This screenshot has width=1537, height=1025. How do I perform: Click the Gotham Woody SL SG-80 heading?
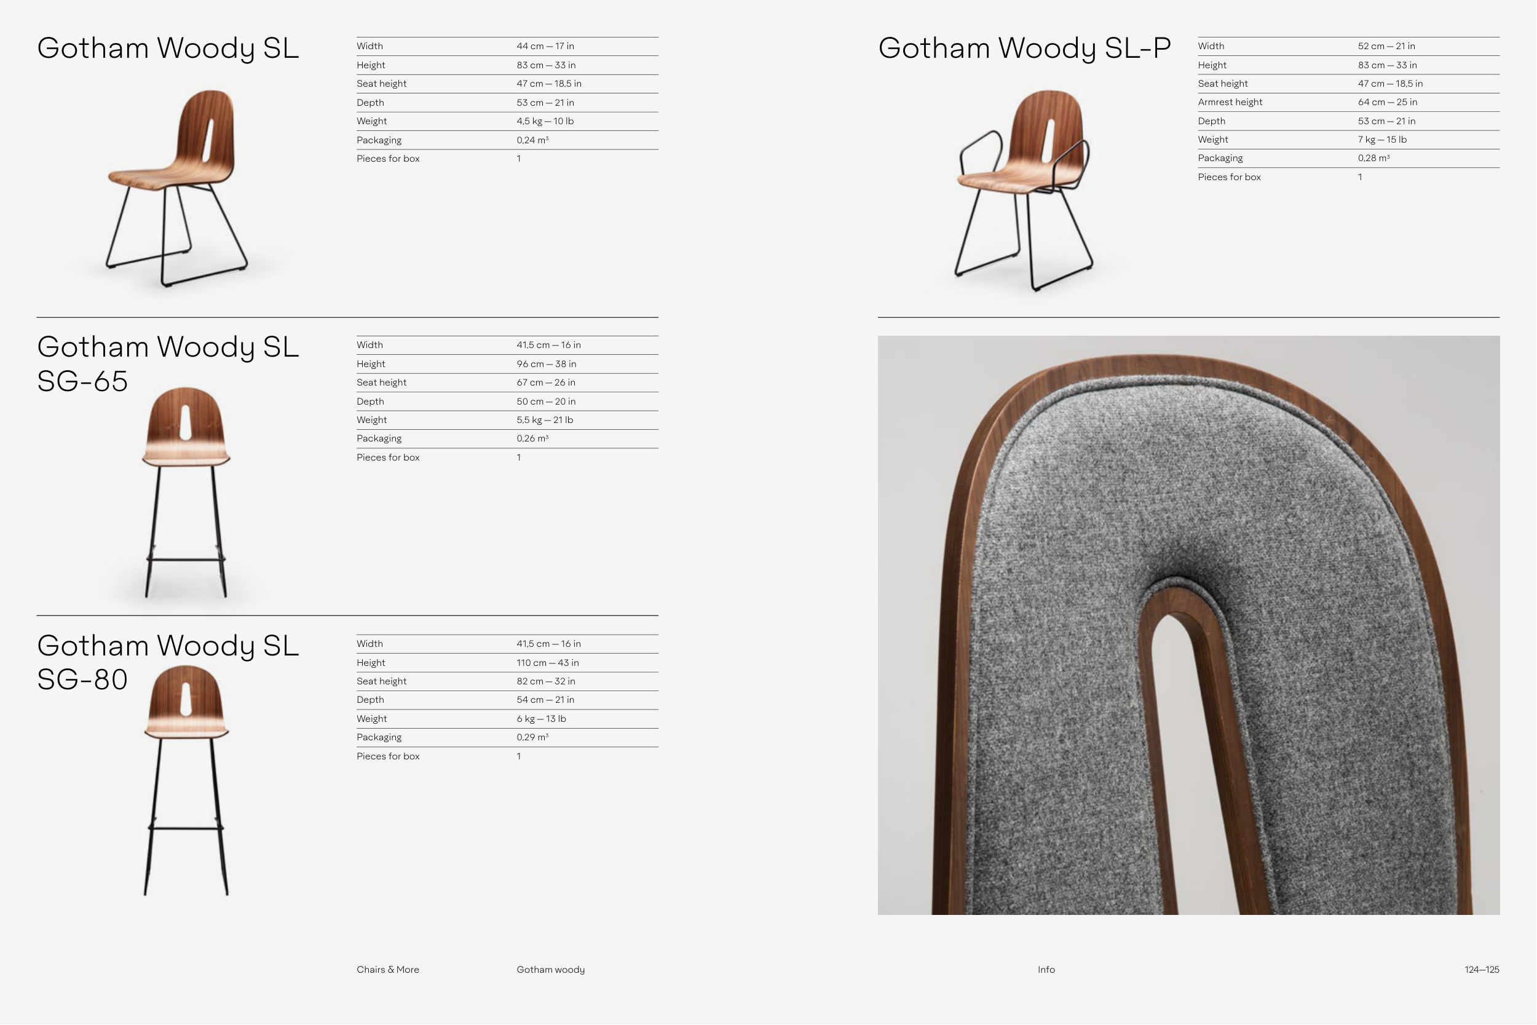[167, 662]
